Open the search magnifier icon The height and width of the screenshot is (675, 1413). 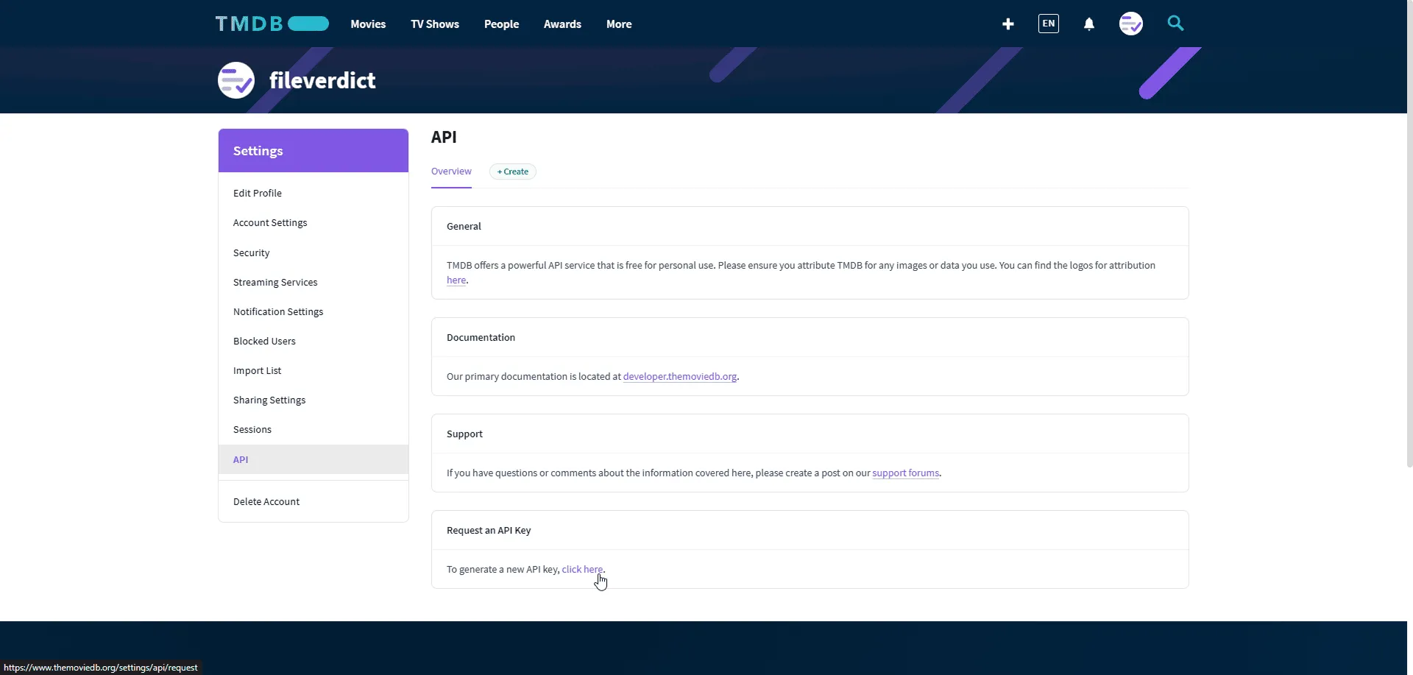coord(1176,24)
